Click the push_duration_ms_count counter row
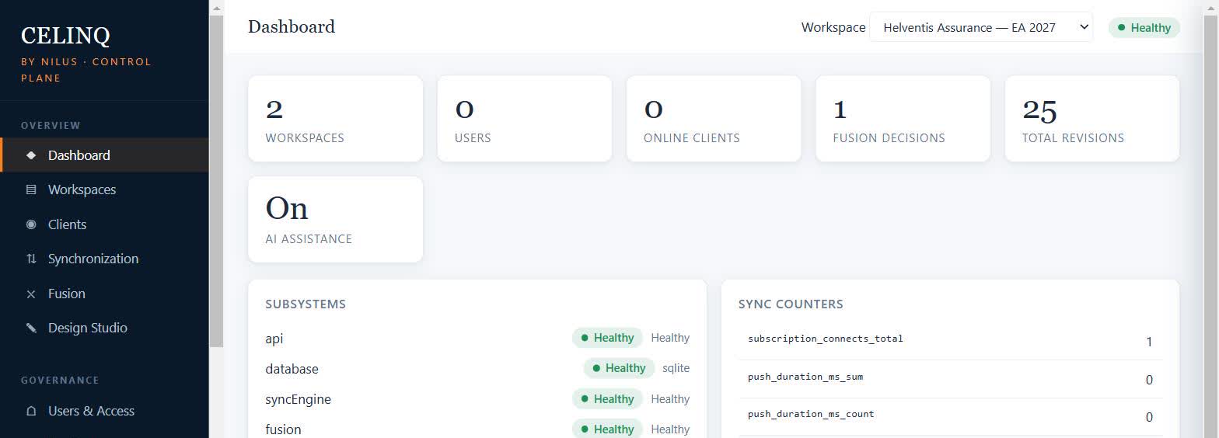 click(x=951, y=416)
